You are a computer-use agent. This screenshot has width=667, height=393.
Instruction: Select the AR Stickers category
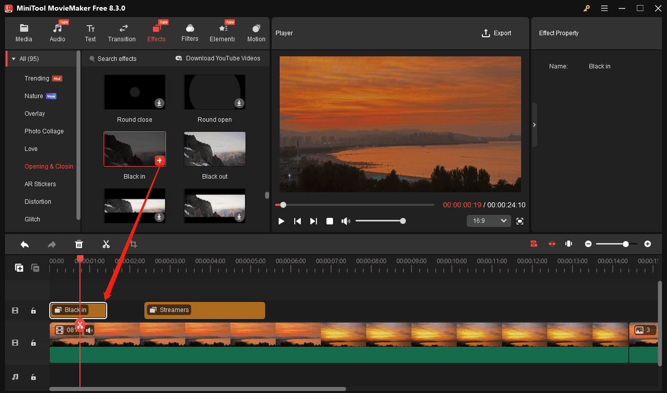[40, 184]
